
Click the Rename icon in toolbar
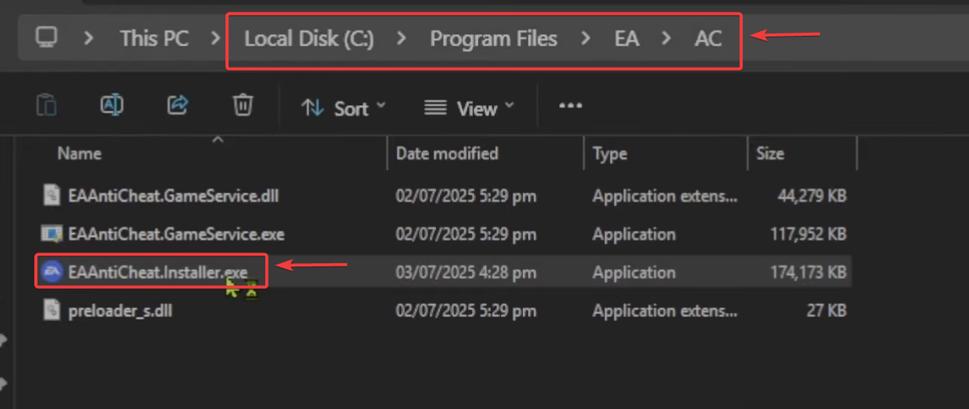(x=112, y=105)
